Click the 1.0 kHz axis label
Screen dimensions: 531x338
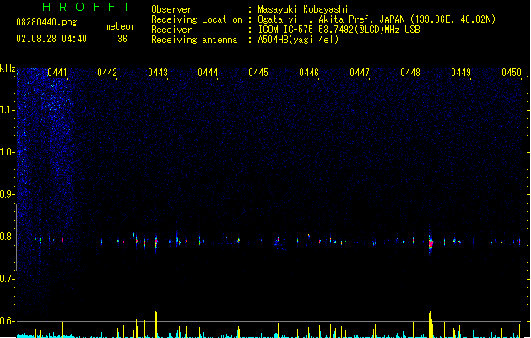pos(7,152)
